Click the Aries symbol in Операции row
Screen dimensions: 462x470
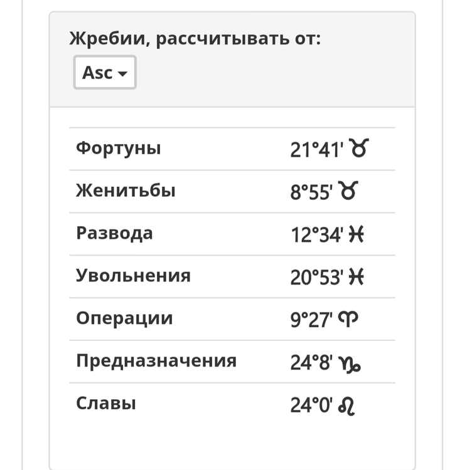click(348, 319)
